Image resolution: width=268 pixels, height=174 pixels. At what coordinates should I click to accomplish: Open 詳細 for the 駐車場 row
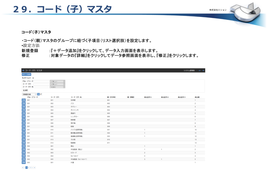[24, 143]
